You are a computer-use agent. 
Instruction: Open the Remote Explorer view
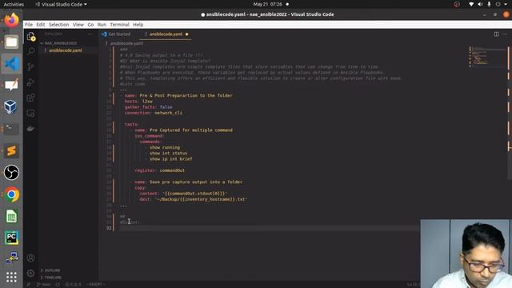tap(30, 114)
